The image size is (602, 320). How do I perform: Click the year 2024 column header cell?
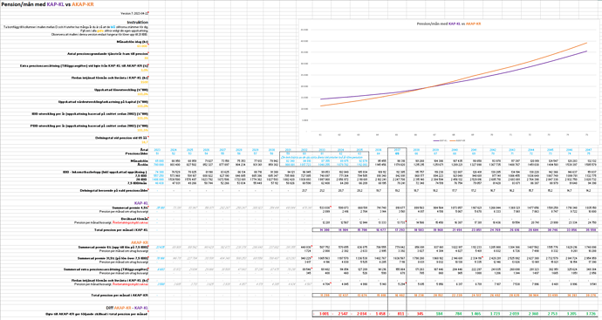click(174, 150)
